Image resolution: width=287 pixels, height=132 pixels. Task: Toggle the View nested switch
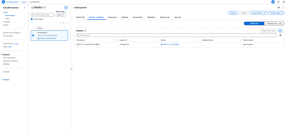point(32,19)
